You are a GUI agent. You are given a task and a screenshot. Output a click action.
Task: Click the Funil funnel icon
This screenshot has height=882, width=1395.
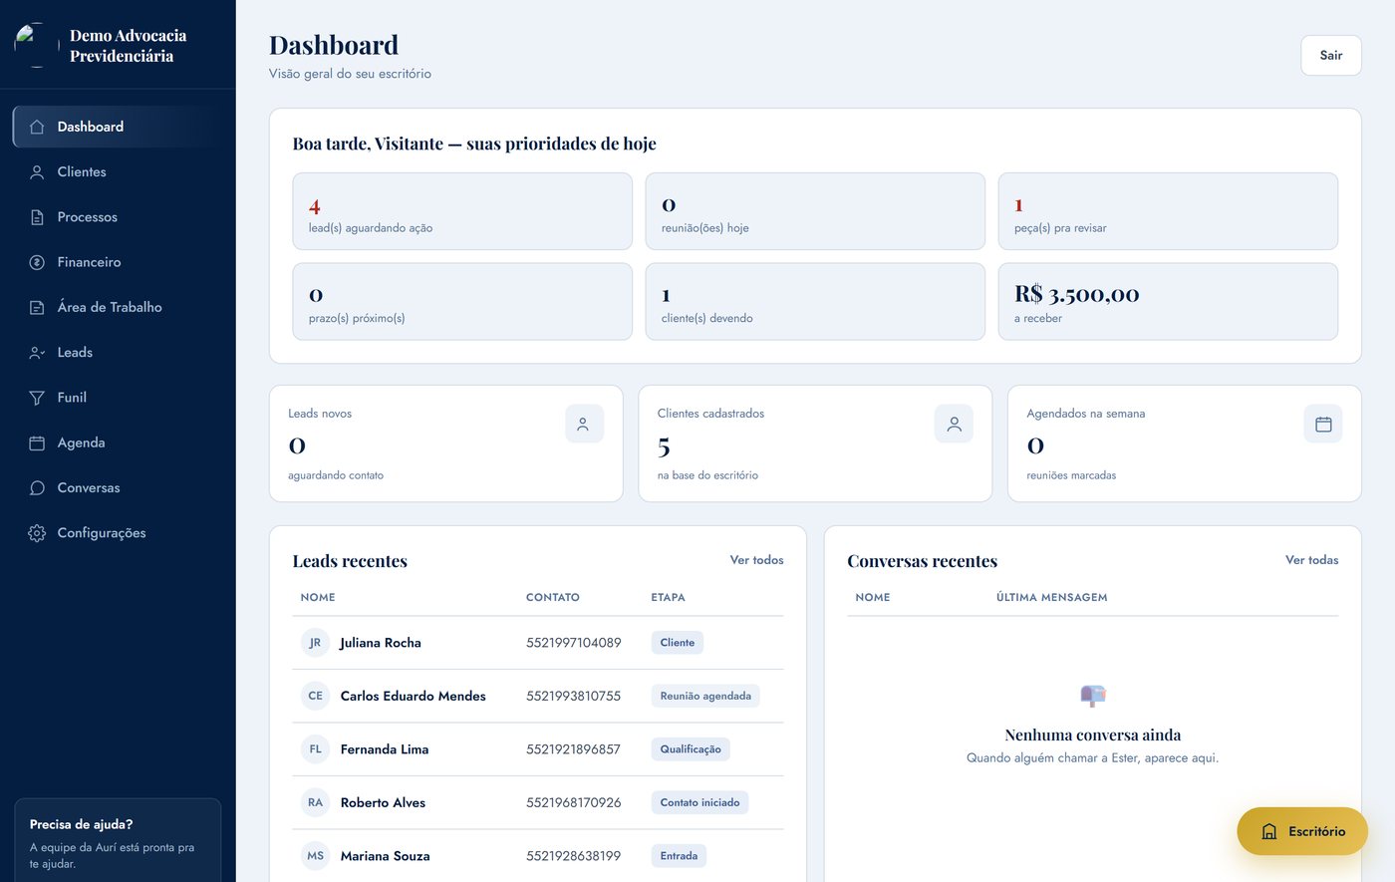pyautogui.click(x=37, y=398)
